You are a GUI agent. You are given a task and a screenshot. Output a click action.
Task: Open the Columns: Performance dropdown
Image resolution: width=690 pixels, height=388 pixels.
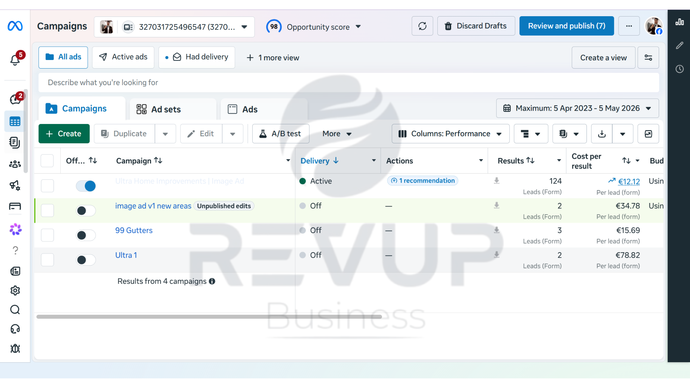[x=450, y=134]
